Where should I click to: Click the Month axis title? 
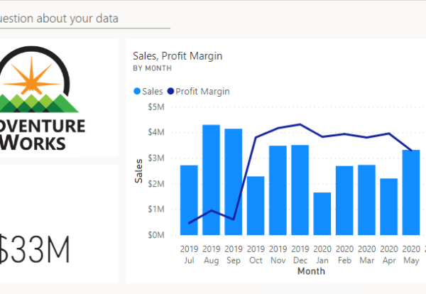tap(311, 271)
